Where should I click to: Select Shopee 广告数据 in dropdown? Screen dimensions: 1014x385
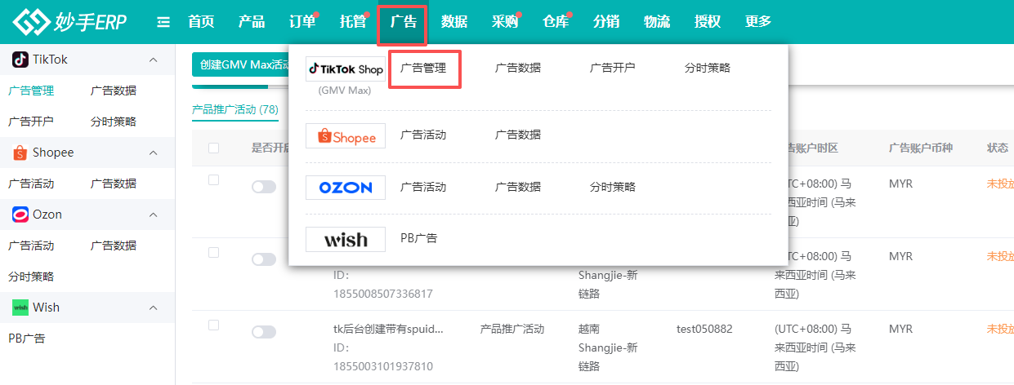518,135
